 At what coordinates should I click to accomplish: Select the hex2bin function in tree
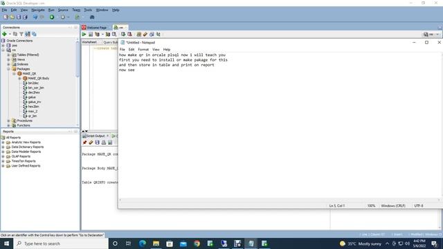point(34,107)
